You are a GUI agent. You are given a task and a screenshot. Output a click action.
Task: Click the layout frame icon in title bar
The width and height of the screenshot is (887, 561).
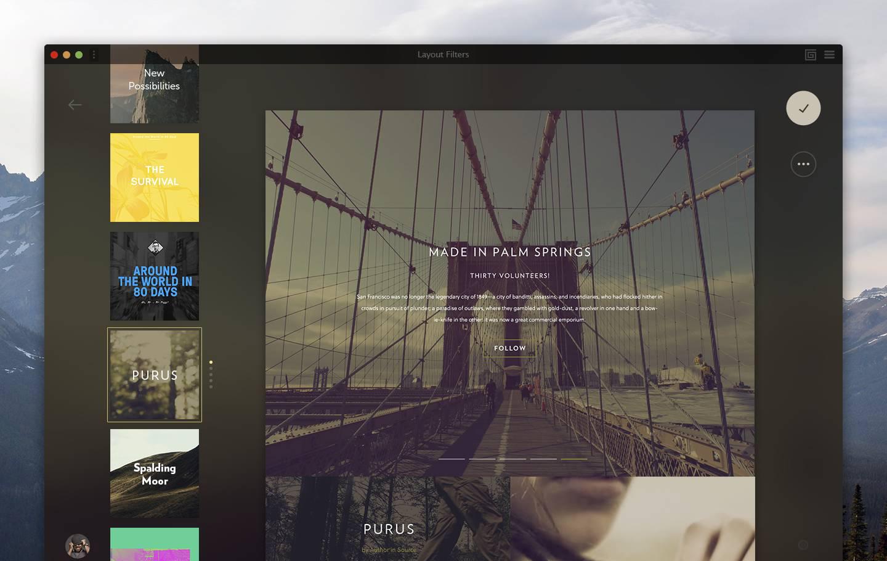pos(811,55)
